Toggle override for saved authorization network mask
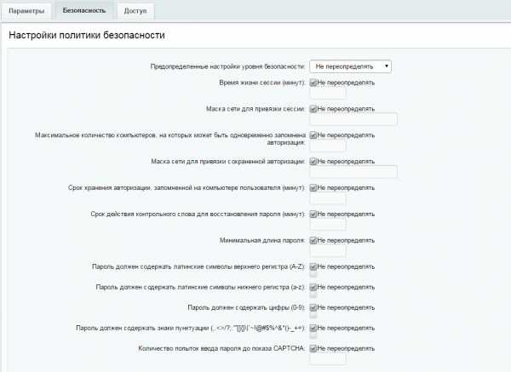 coord(314,161)
